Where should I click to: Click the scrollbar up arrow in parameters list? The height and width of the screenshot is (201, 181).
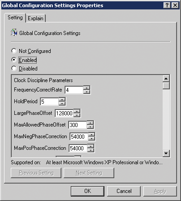point(166,79)
